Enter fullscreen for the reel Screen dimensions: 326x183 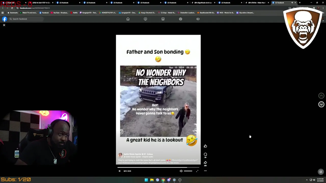pos(197,171)
